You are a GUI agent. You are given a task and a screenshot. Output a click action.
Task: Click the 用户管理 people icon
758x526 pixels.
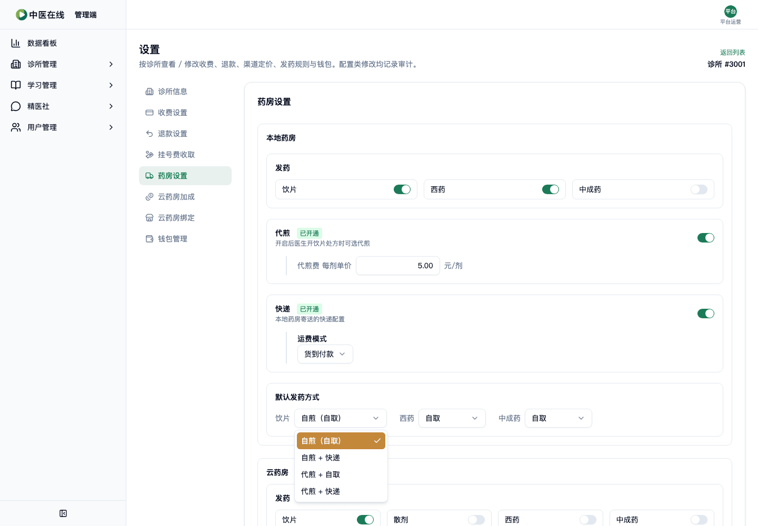[16, 127]
